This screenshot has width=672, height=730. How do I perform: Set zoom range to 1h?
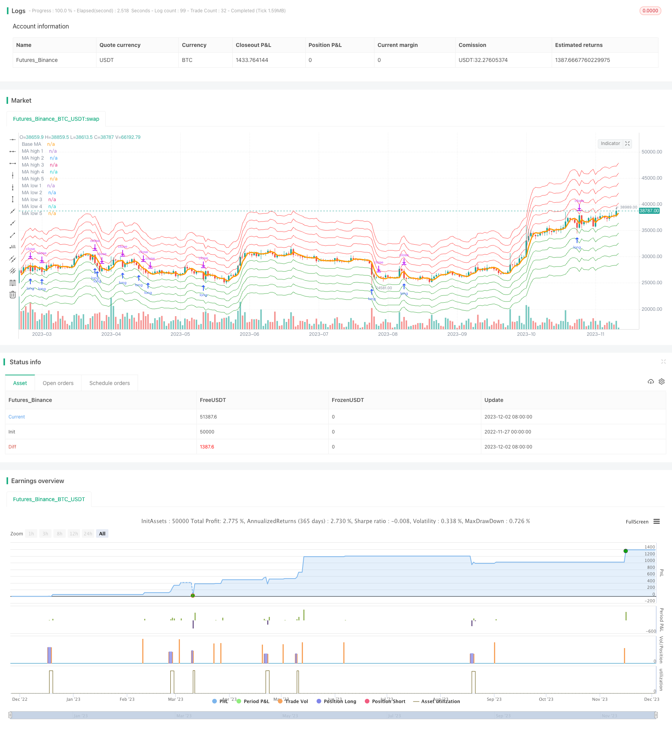click(x=31, y=533)
